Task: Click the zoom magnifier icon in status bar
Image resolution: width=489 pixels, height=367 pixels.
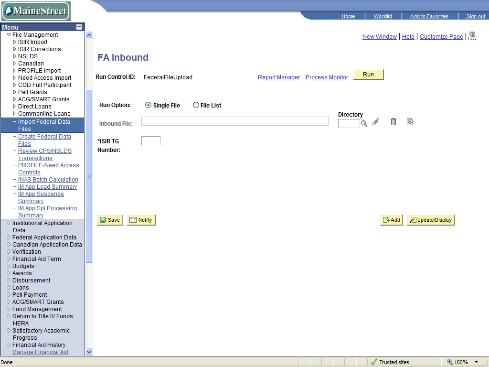Action: 450,362
